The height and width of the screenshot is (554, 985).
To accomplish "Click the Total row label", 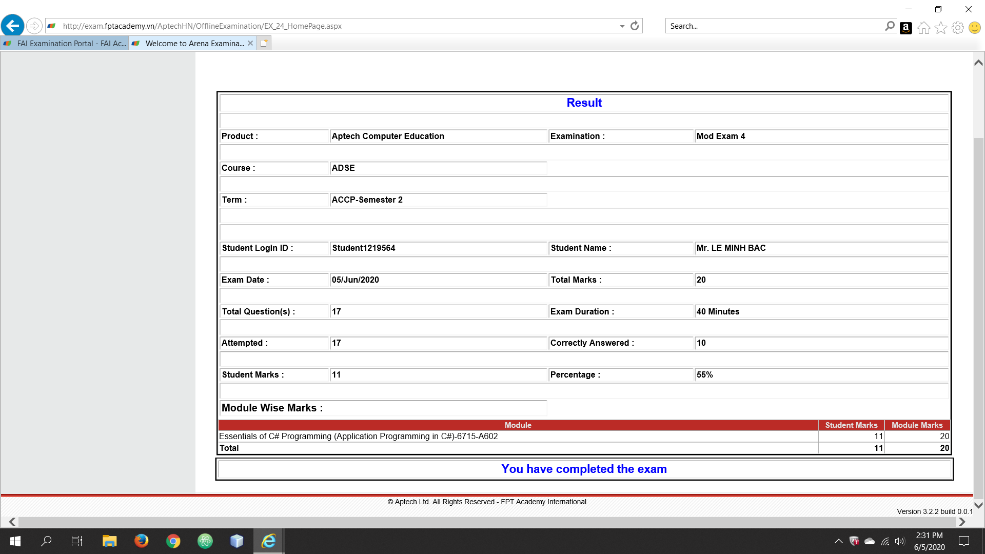I will (229, 448).
